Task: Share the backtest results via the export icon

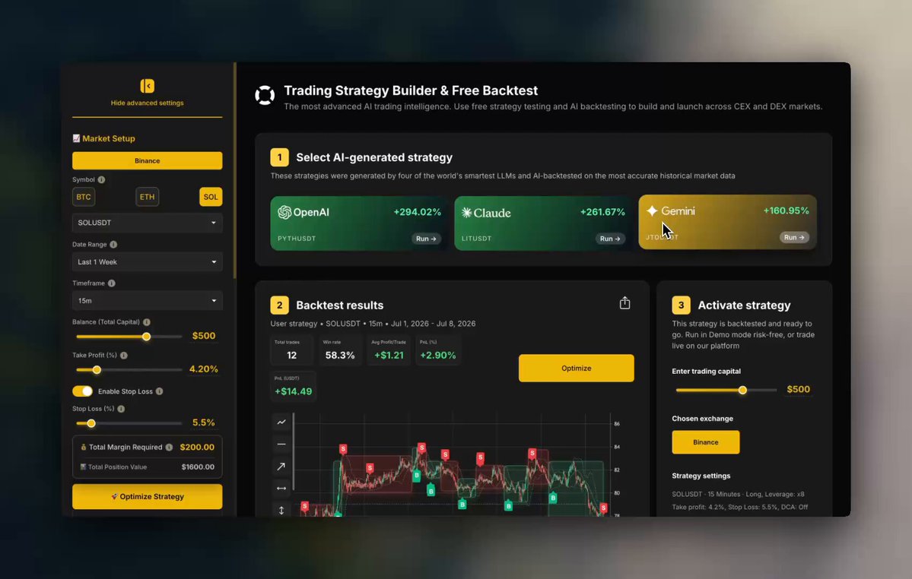Action: pyautogui.click(x=624, y=303)
